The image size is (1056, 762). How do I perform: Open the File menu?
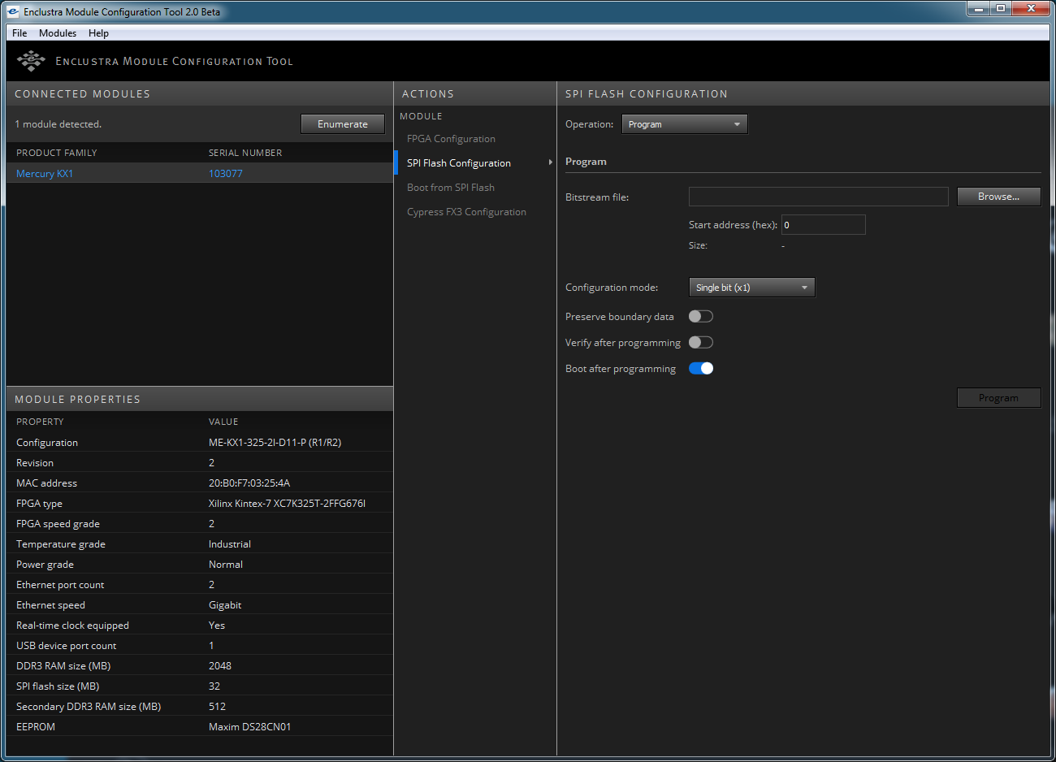[19, 33]
